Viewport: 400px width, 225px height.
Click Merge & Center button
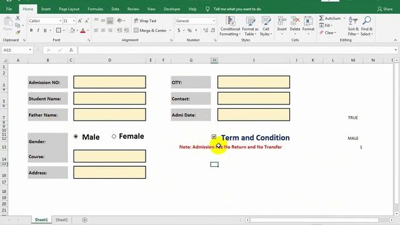click(150, 31)
